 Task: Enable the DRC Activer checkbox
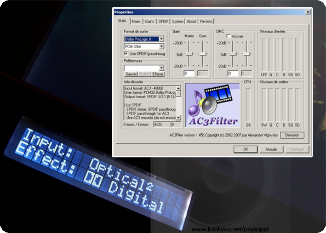coord(228,36)
